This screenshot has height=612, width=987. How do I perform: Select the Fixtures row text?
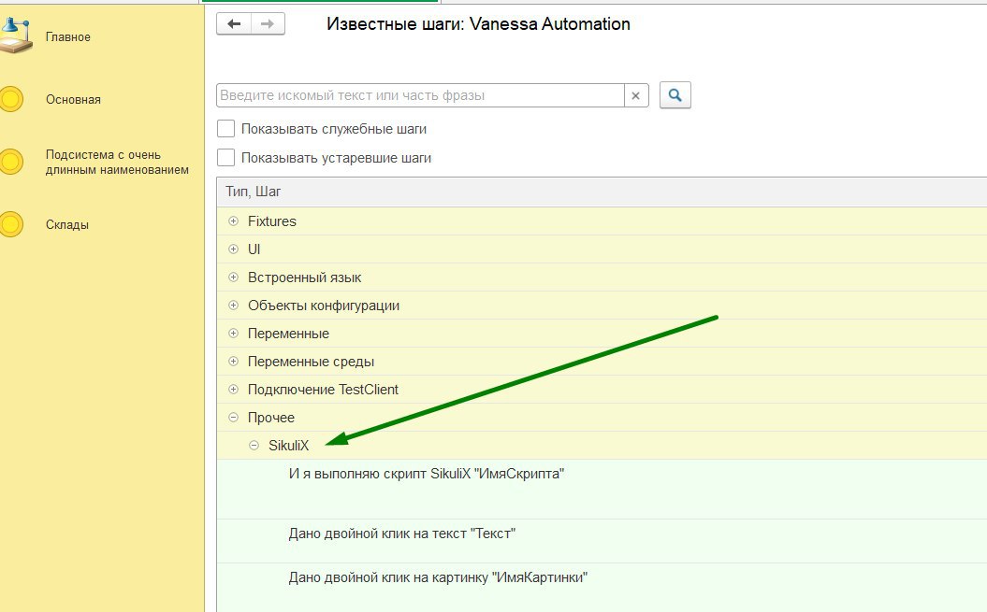272,221
